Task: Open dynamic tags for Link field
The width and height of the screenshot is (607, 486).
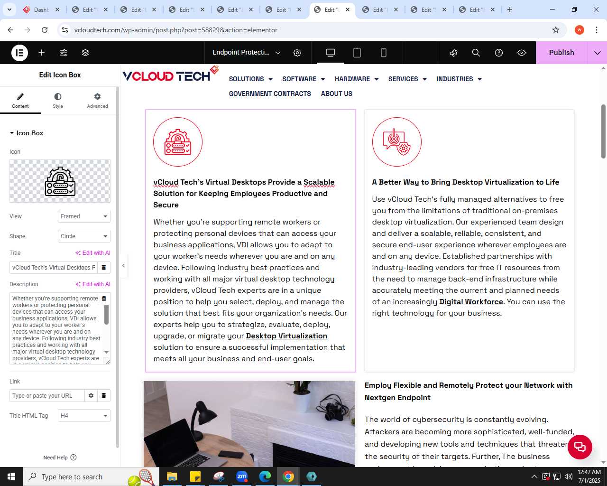Action: tap(104, 396)
